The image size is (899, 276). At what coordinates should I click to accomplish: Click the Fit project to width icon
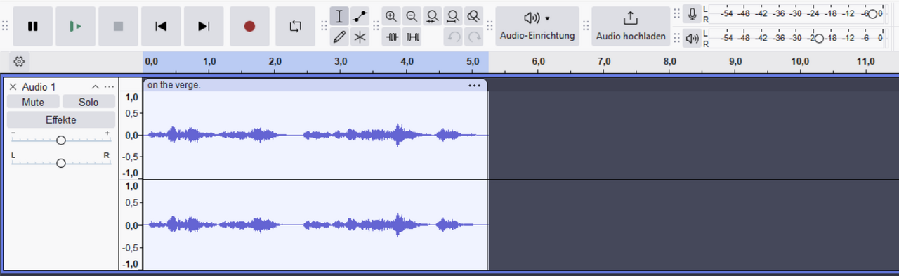454,16
